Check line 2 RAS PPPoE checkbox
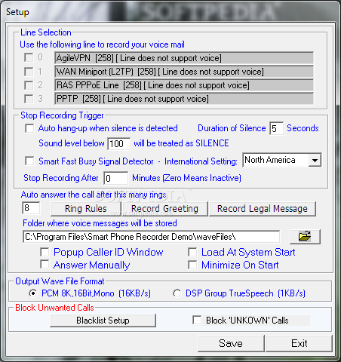Viewport: 341px width, 362px height. click(x=29, y=85)
